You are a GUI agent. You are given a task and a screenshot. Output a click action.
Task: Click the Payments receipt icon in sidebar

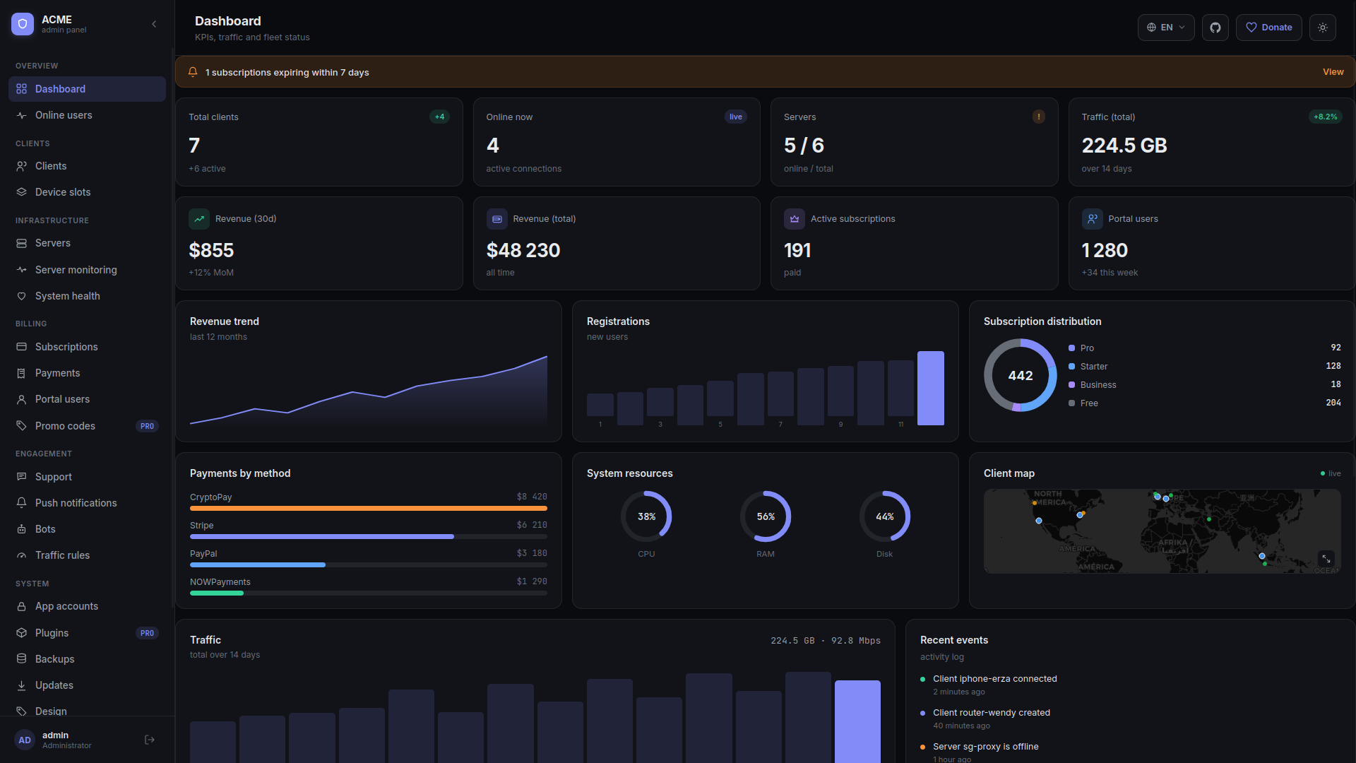click(21, 373)
